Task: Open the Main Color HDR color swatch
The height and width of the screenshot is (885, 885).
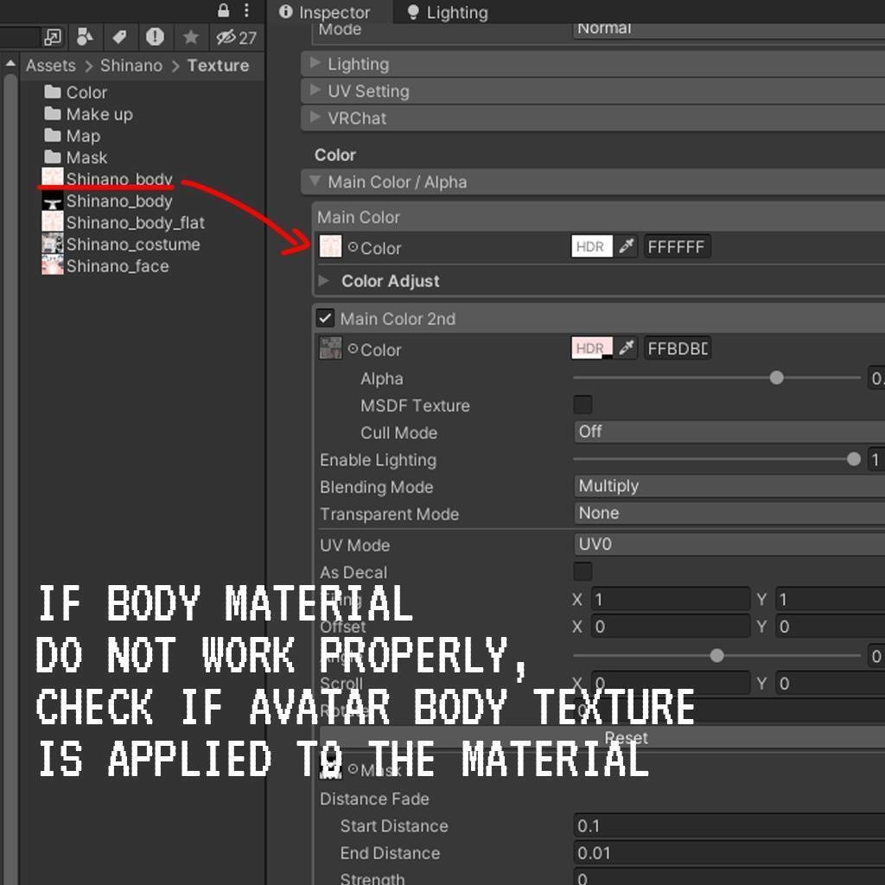Action: pos(591,246)
